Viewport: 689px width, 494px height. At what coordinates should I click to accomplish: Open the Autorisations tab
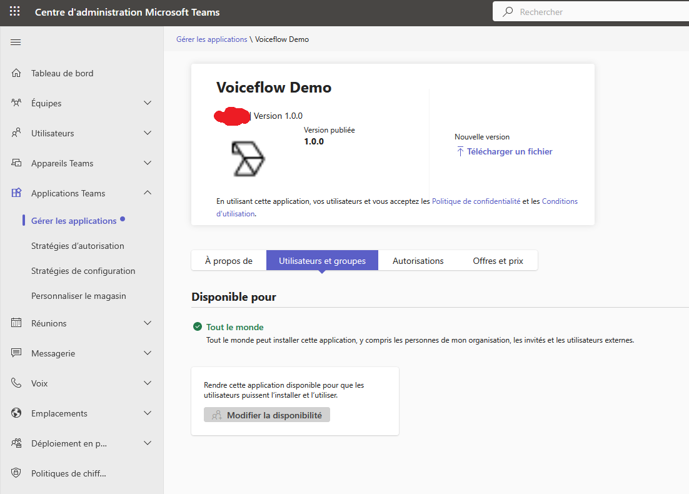418,261
